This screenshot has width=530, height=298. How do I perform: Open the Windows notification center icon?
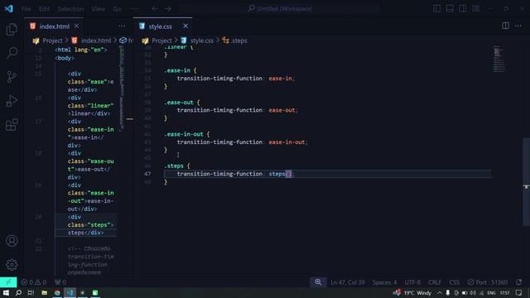point(519,292)
